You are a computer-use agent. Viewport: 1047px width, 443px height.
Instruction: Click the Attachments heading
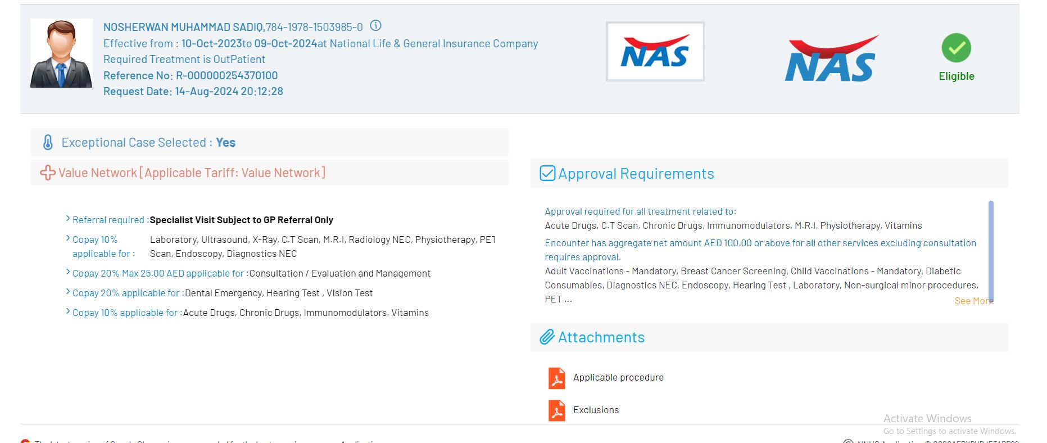click(601, 337)
